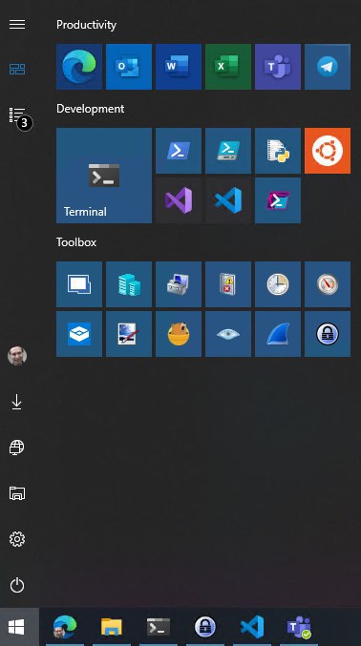Image resolution: width=361 pixels, height=646 pixels.
Task: Open File Explorer from the taskbar
Action: pyautogui.click(x=112, y=627)
